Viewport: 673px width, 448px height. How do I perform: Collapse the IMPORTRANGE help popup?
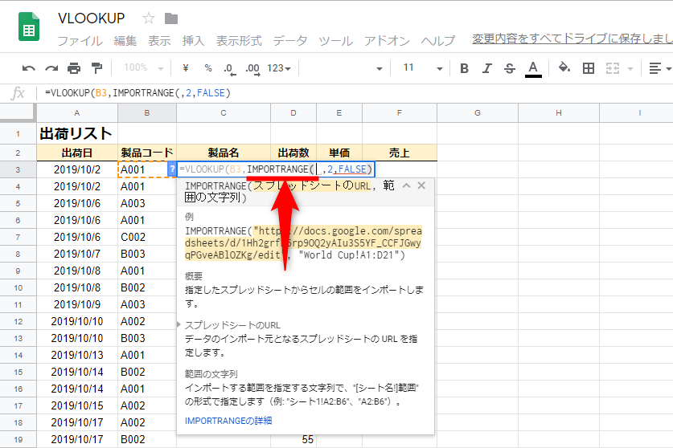(x=407, y=185)
